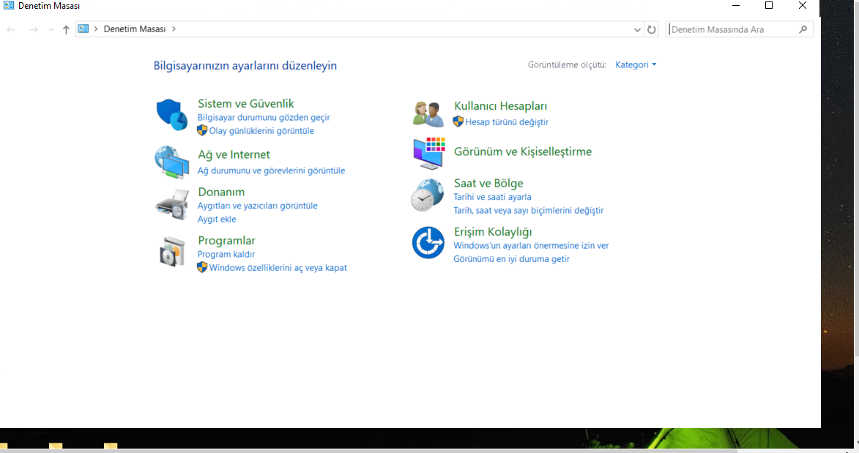Viewport: 859px width, 453px height.
Task: Open Sistem ve Güvenlik shield icon
Action: coord(172,114)
